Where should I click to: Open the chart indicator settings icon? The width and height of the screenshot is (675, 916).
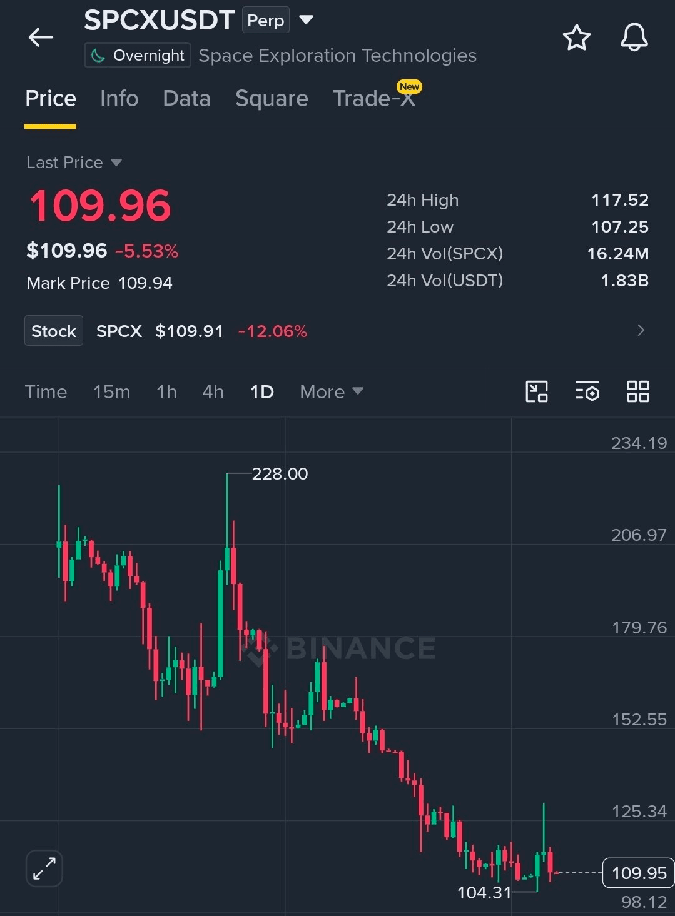coord(587,391)
